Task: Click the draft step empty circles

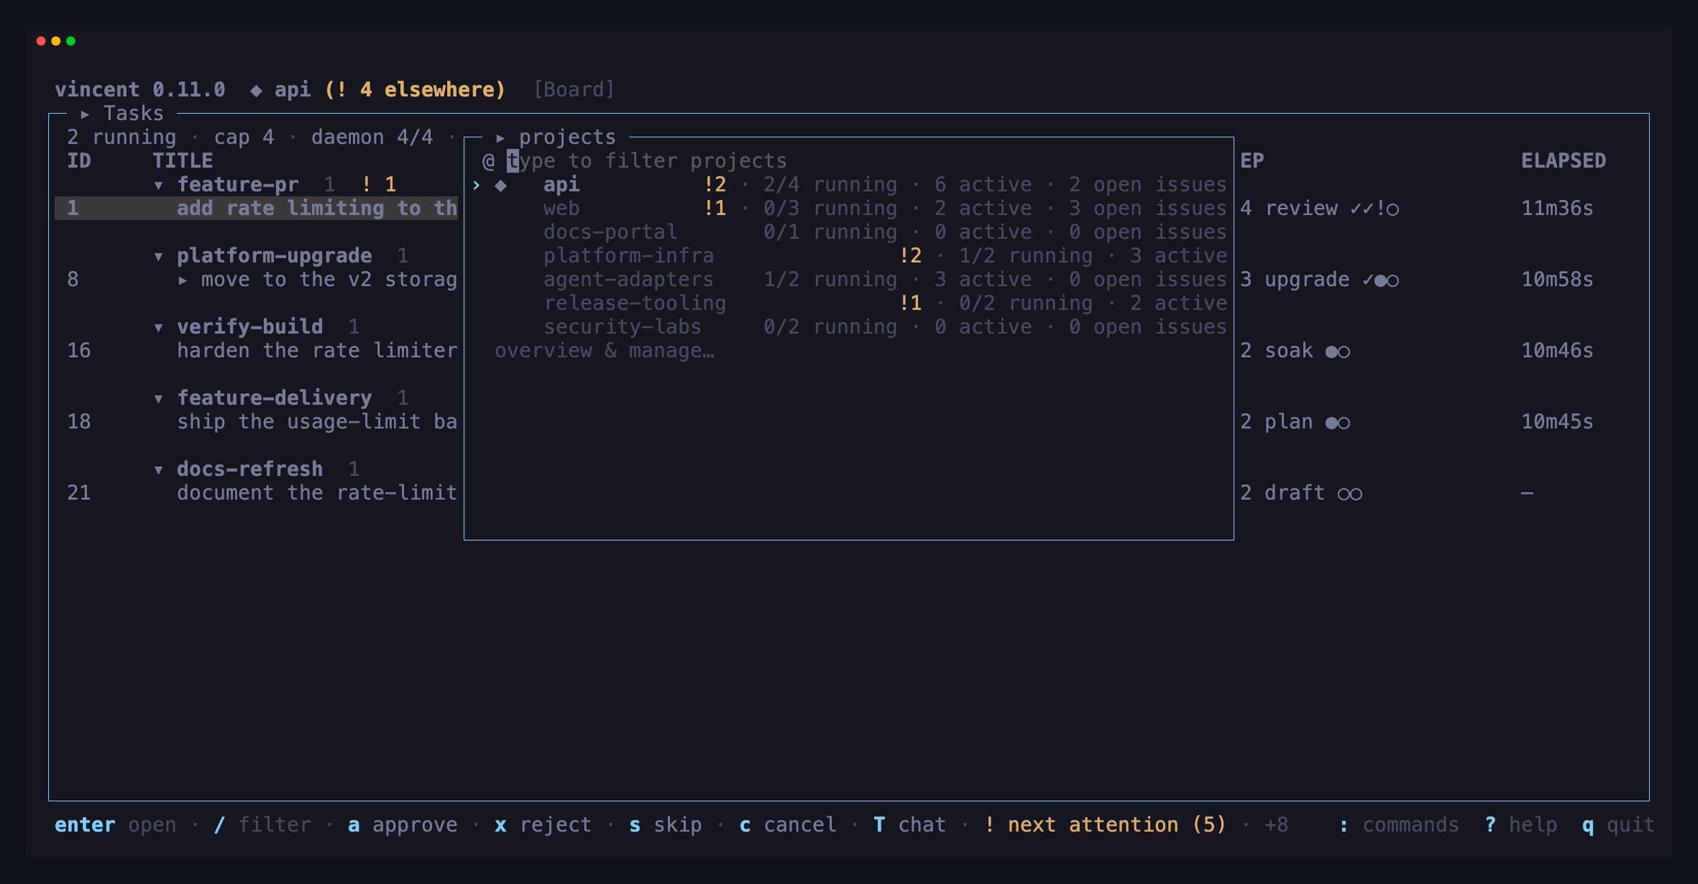Action: [1350, 494]
